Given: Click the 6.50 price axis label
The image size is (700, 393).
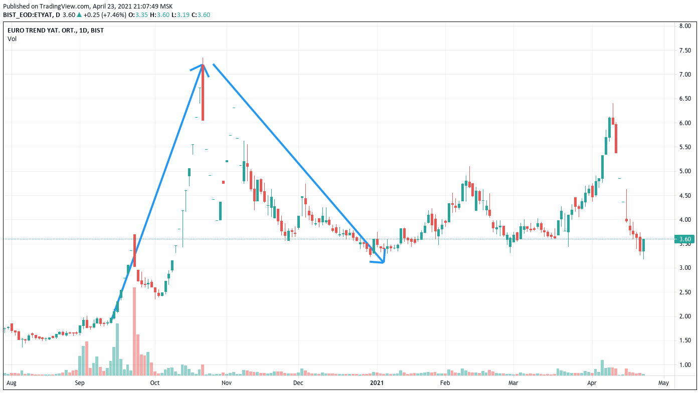Looking at the screenshot, I should pos(685,99).
